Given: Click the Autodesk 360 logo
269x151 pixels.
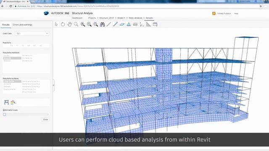Looking at the screenshot, I should tap(46, 13).
